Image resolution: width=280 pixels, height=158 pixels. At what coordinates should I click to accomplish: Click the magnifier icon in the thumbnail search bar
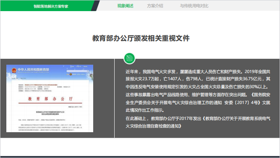click(x=88, y=71)
